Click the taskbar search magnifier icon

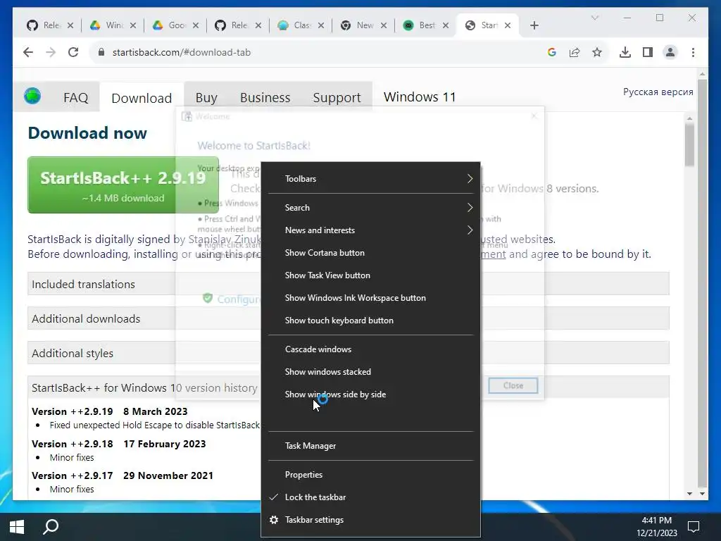51,527
